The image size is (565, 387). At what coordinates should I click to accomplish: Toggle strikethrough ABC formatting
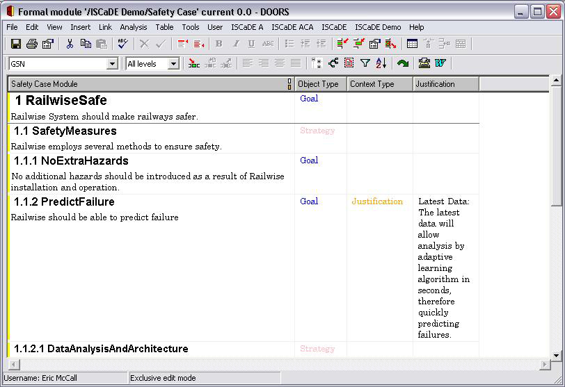click(268, 44)
